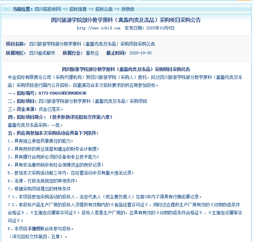
Task: Click condition 6 about 法律、行政法规规定
Action: pyautogui.click(x=43, y=181)
